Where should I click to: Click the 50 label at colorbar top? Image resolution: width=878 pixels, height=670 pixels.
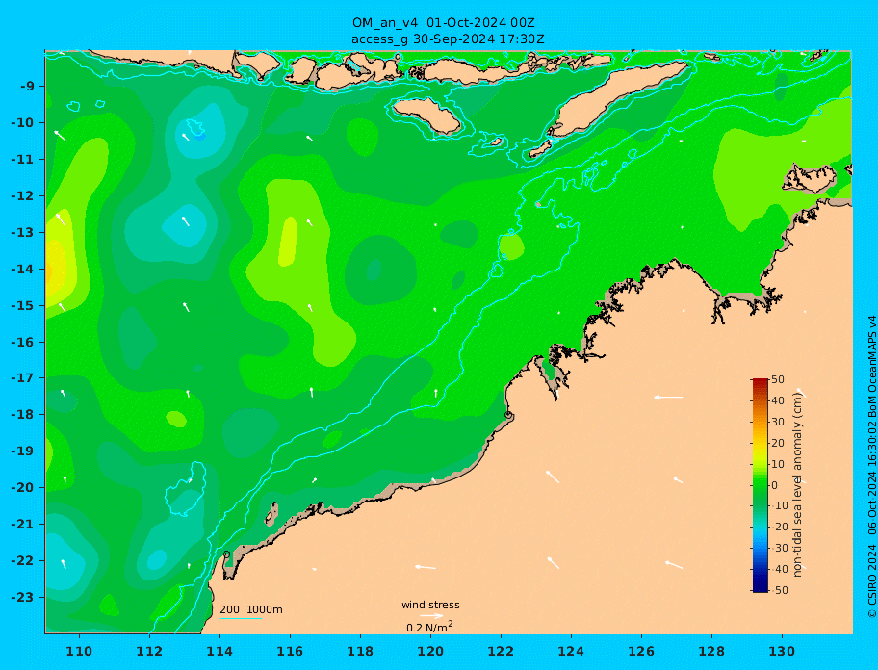pyautogui.click(x=777, y=379)
